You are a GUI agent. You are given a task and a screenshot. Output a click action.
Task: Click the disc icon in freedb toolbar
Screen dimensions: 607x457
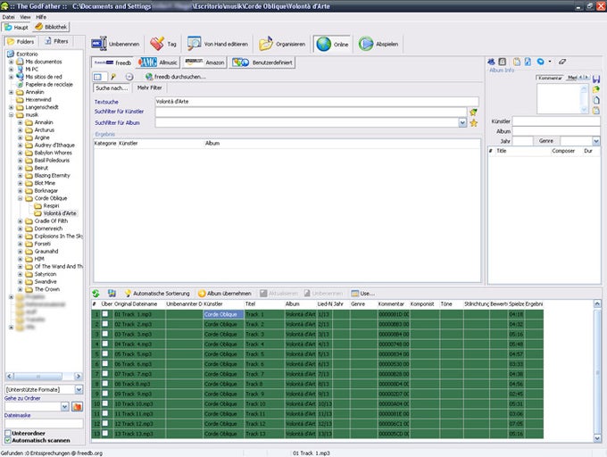click(129, 77)
